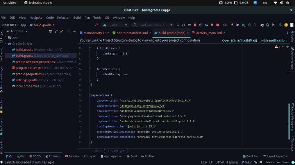Select build.gradle (Project: Chat_GPT) file
The height and width of the screenshot is (165, 295).
pos(37,50)
